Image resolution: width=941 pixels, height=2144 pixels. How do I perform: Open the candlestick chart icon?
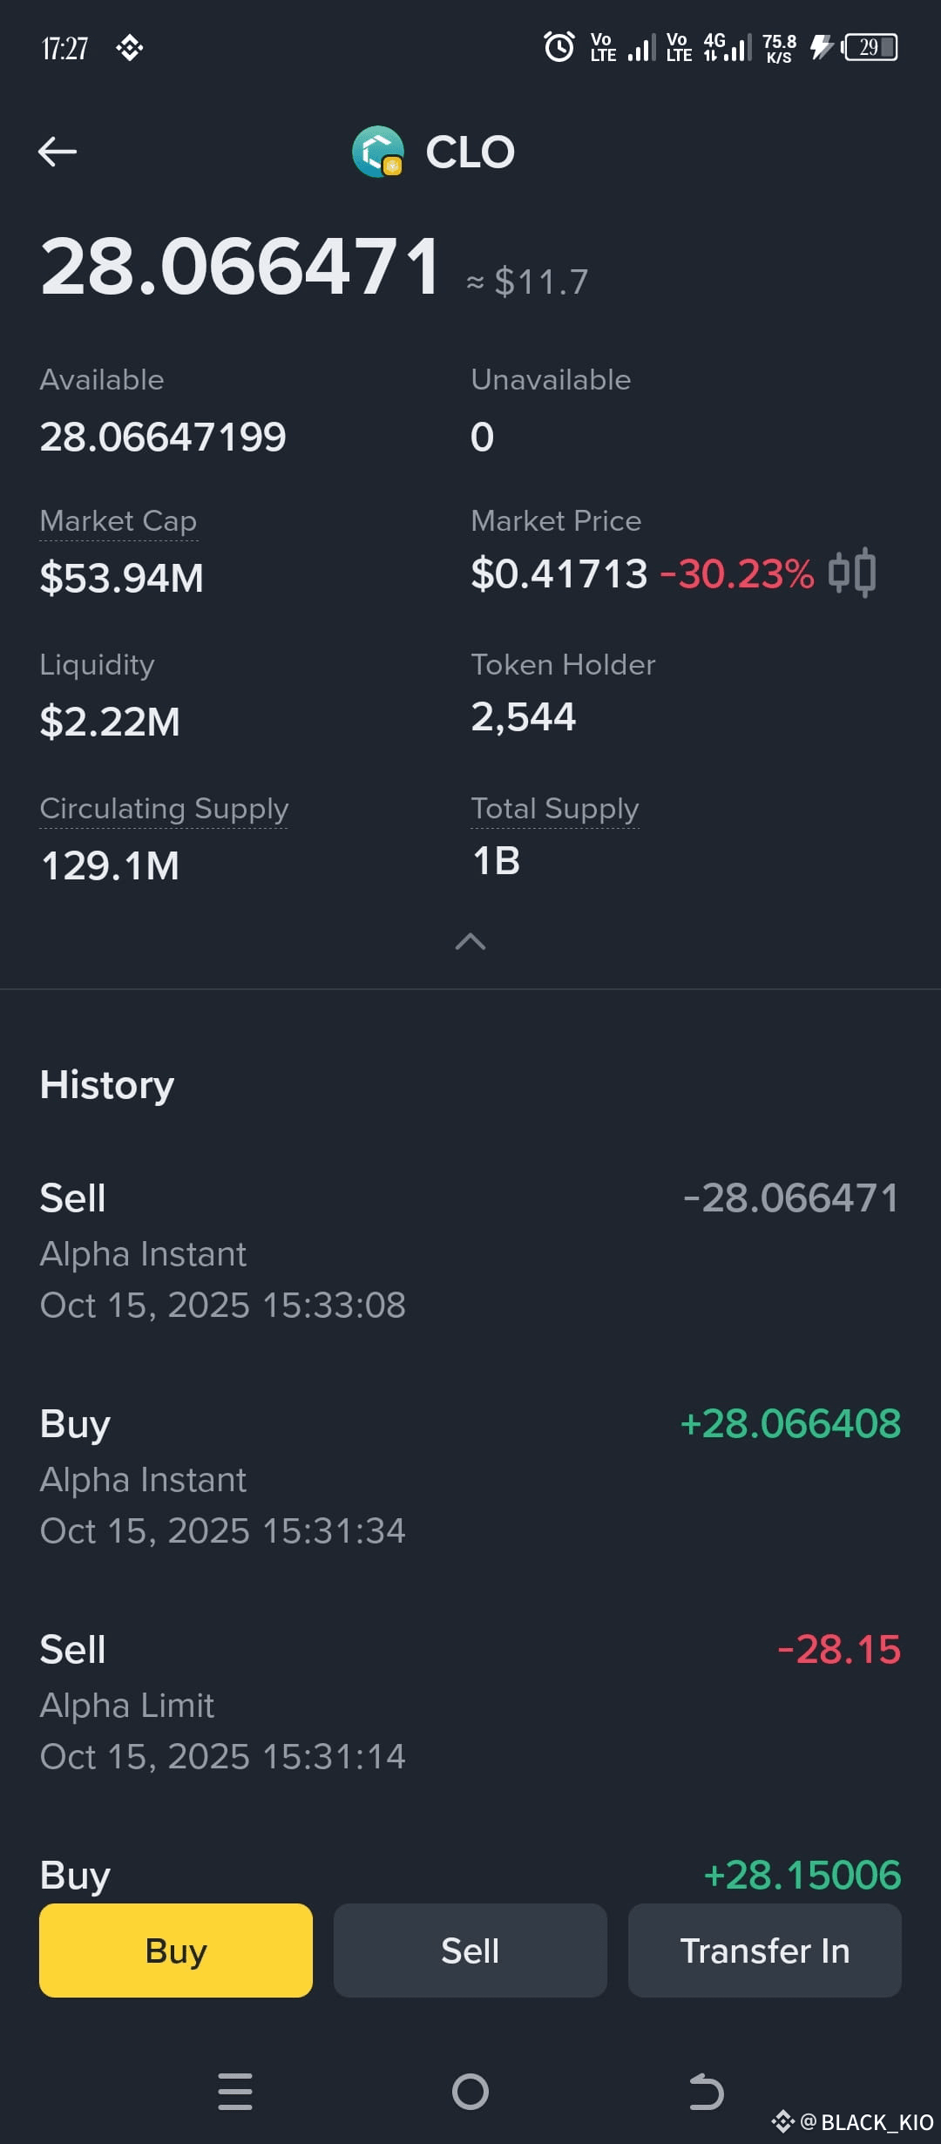click(x=852, y=573)
